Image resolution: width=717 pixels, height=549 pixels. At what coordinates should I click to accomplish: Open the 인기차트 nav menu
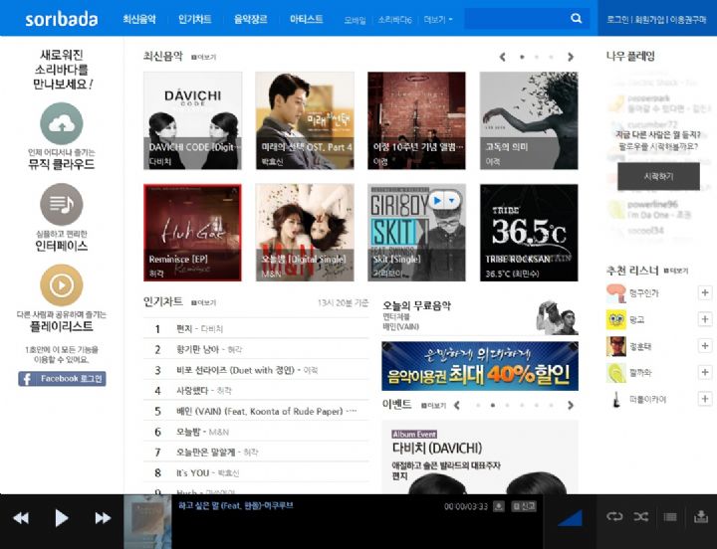click(195, 19)
